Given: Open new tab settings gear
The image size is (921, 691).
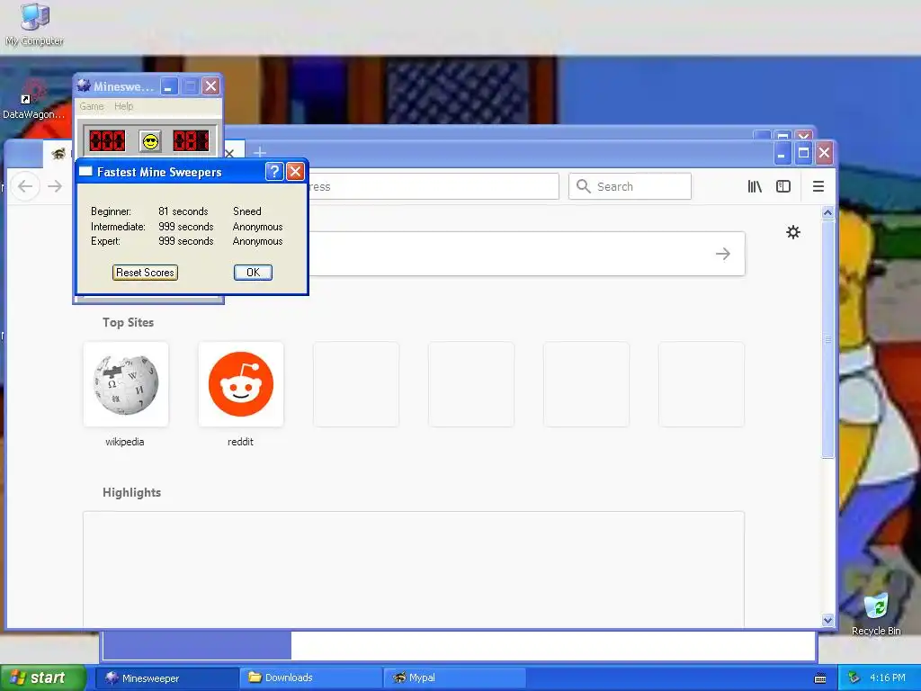Looking at the screenshot, I should tap(793, 232).
